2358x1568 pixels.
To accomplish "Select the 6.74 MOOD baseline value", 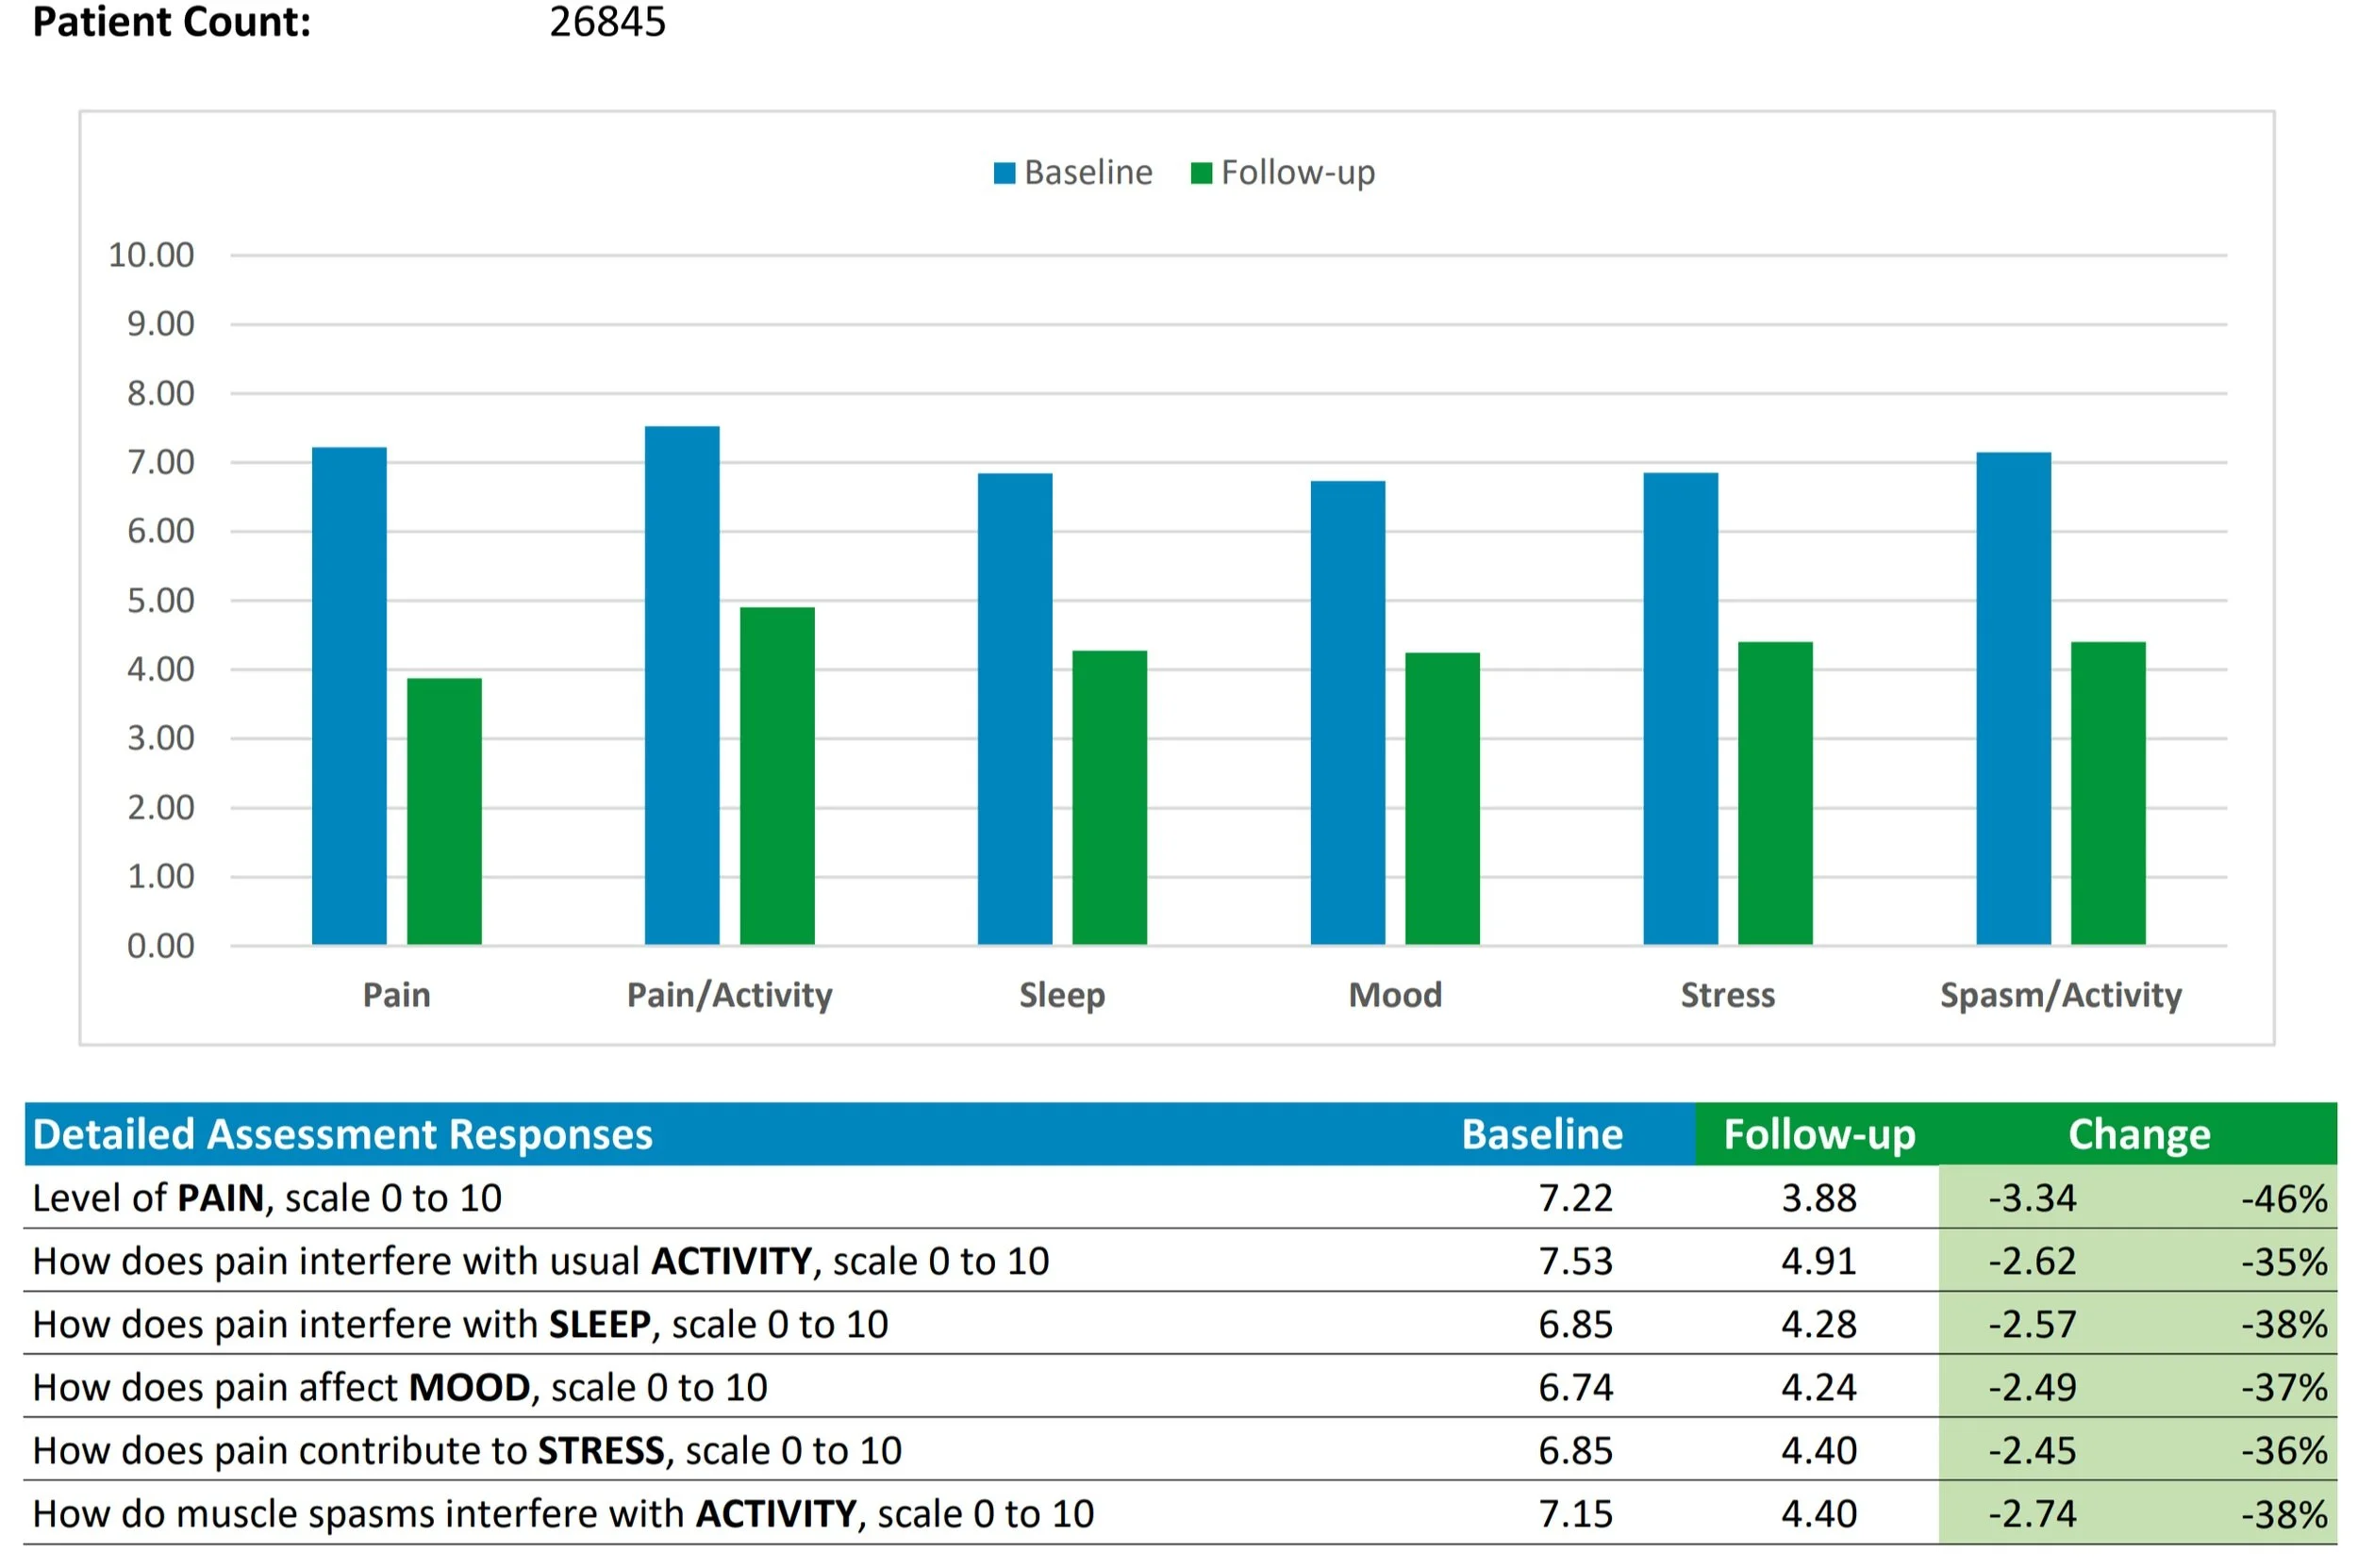I will pyautogui.click(x=1574, y=1387).
